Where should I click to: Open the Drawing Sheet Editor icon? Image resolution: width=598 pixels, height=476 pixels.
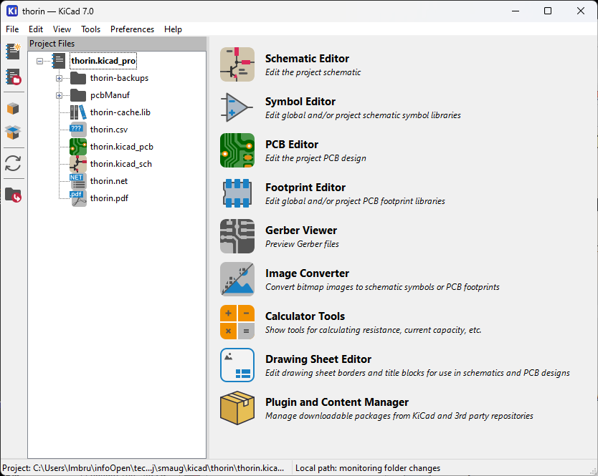[x=237, y=365]
